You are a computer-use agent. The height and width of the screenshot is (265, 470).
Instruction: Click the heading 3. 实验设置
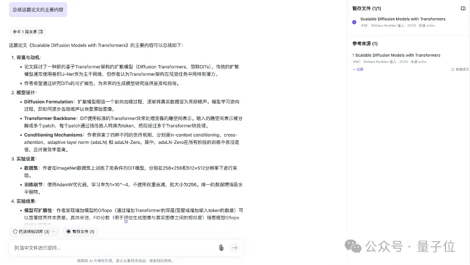click(x=24, y=159)
